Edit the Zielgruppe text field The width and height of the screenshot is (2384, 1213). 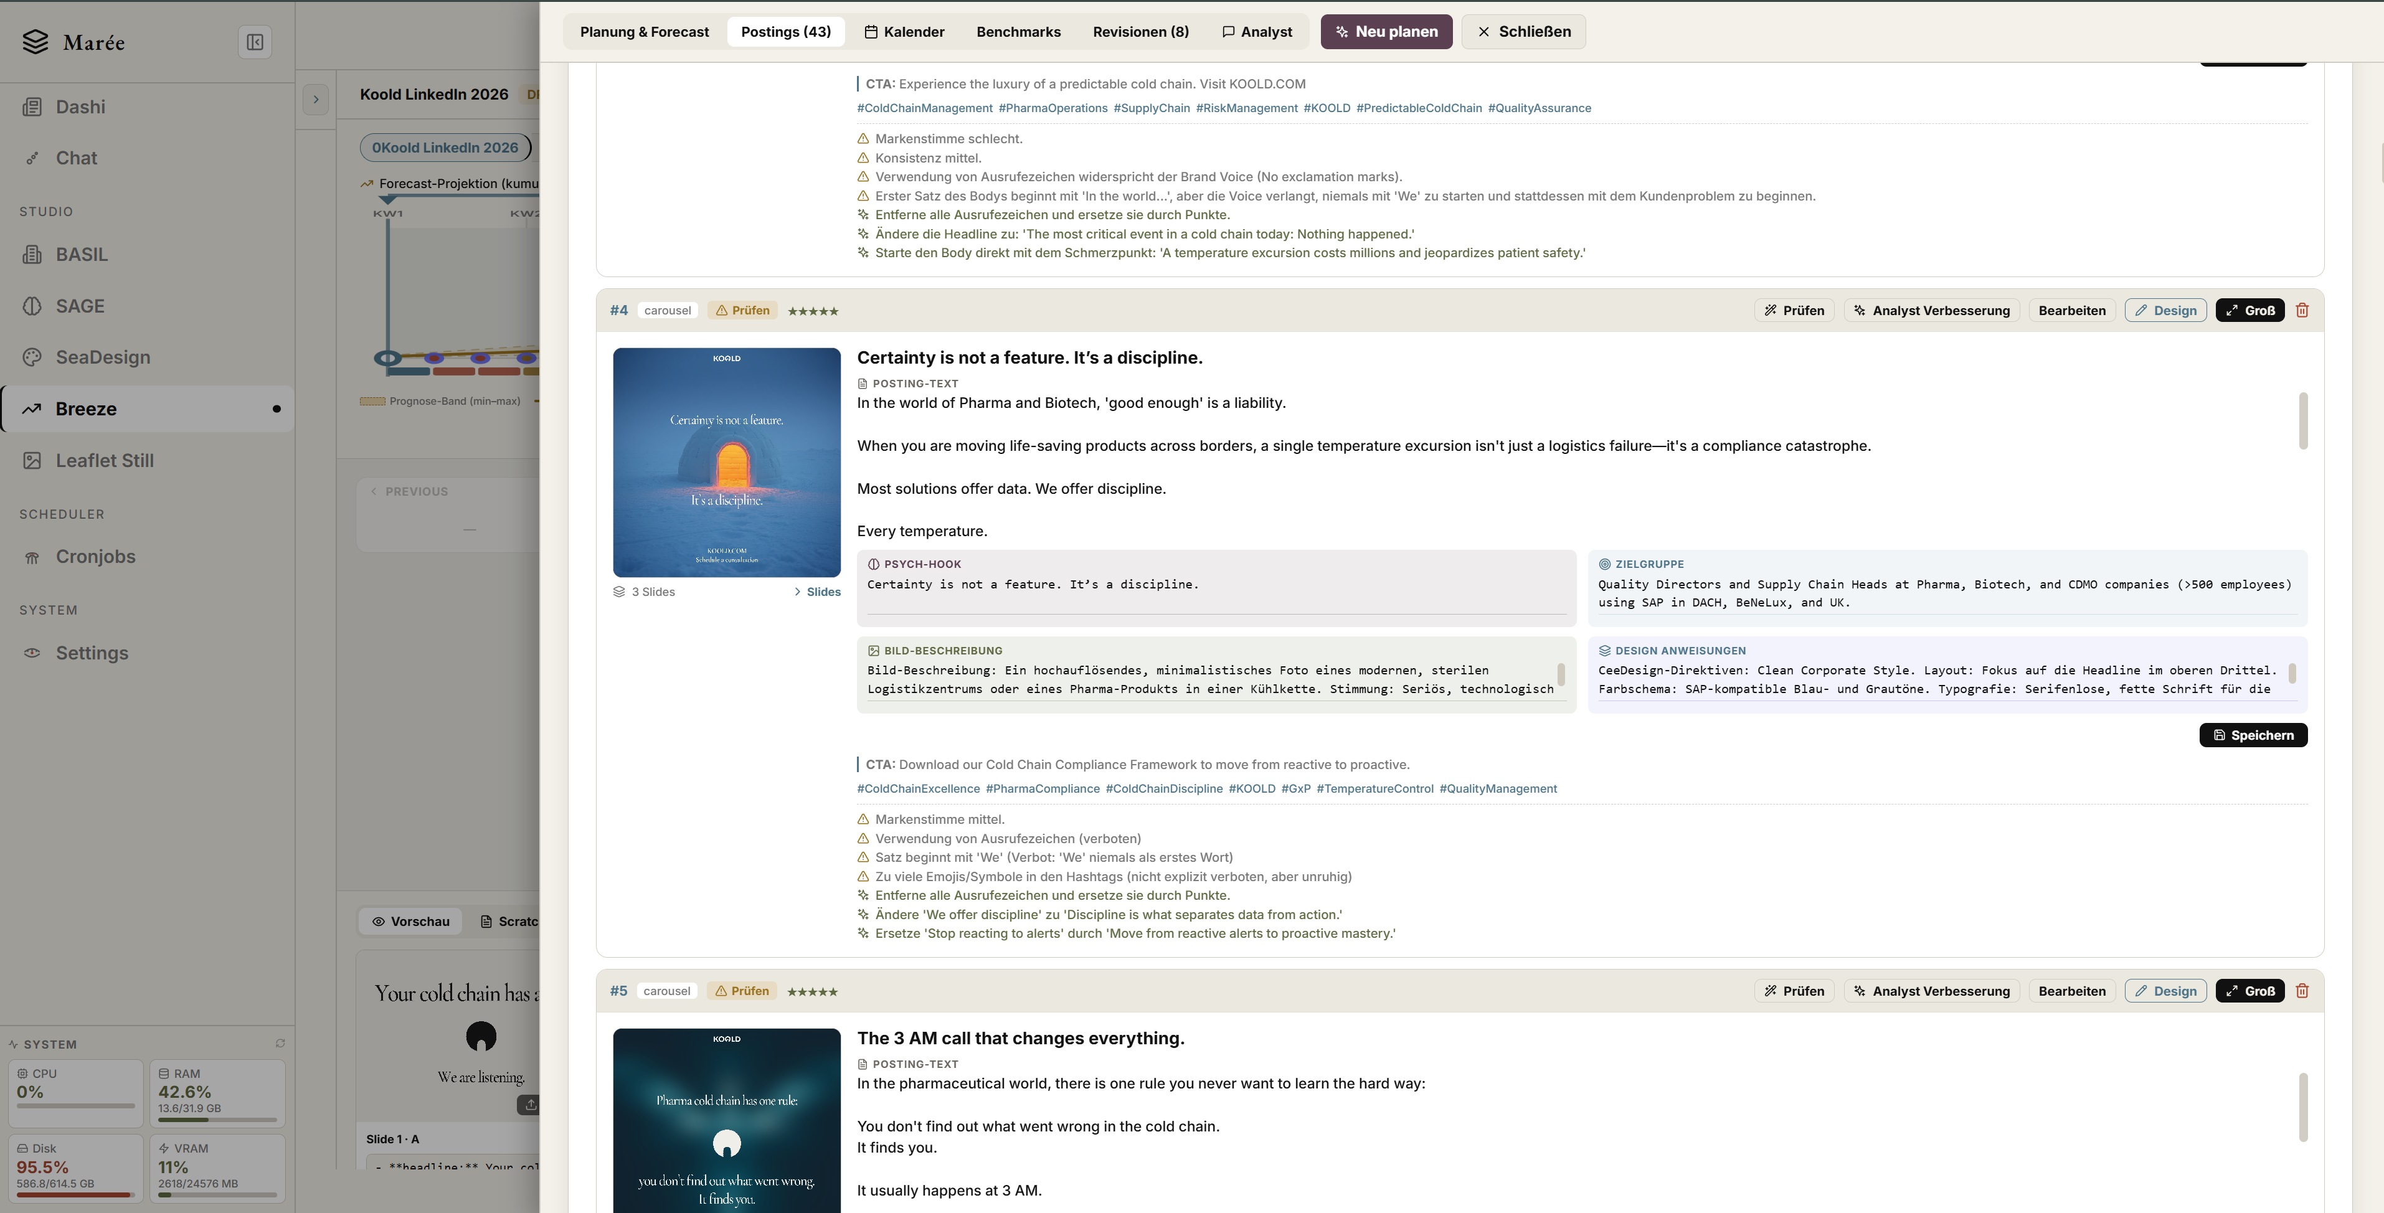click(1947, 594)
